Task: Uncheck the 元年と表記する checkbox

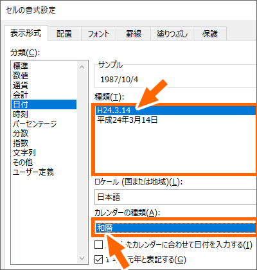Action: 98,260
